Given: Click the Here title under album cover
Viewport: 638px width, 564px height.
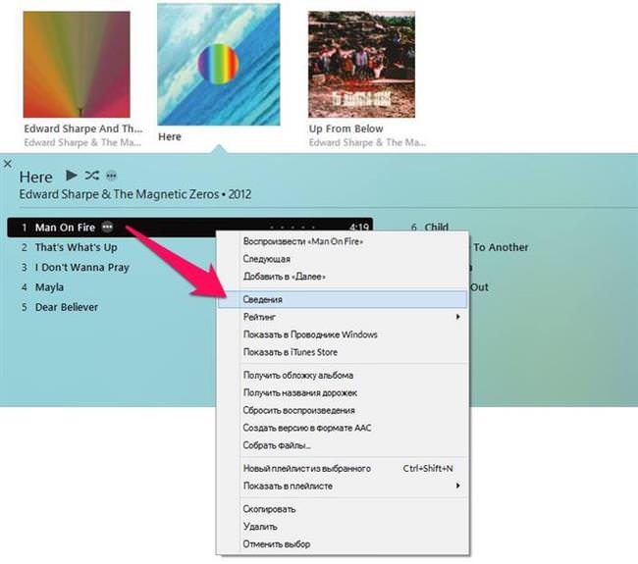Looking at the screenshot, I should (170, 137).
